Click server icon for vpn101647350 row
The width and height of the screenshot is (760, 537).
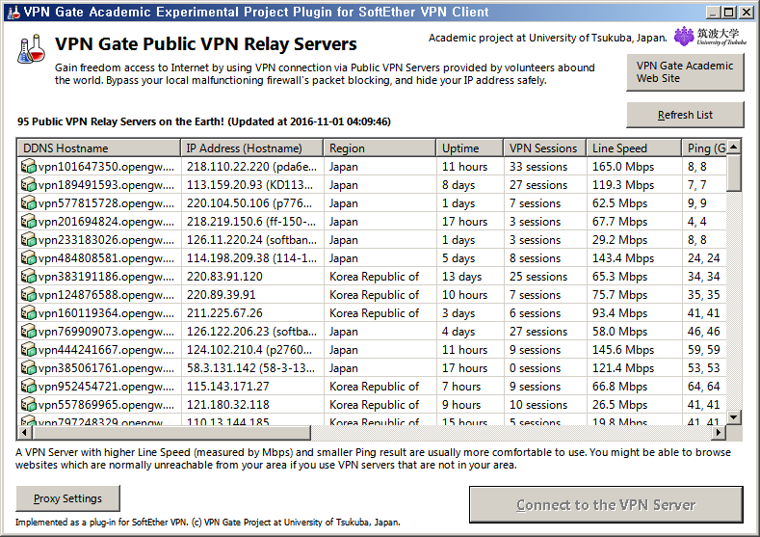[x=29, y=167]
